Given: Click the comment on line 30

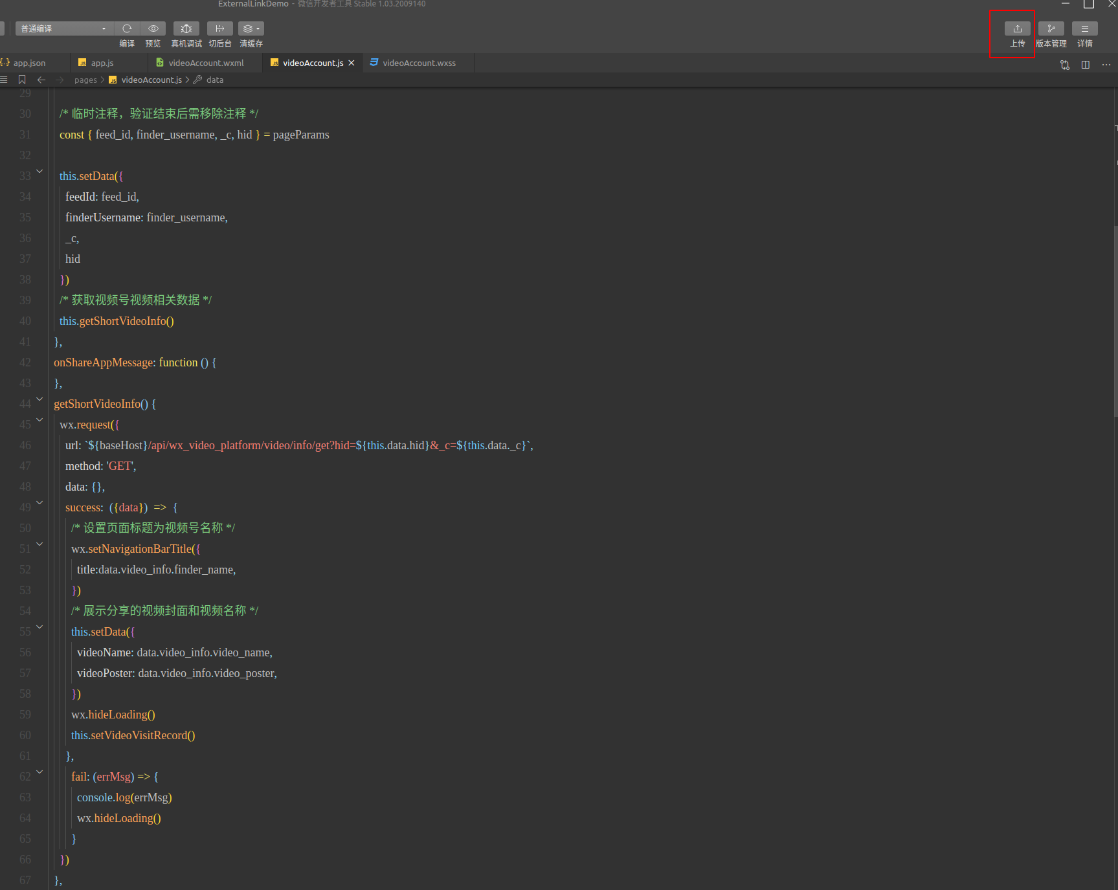Looking at the screenshot, I should [x=159, y=114].
